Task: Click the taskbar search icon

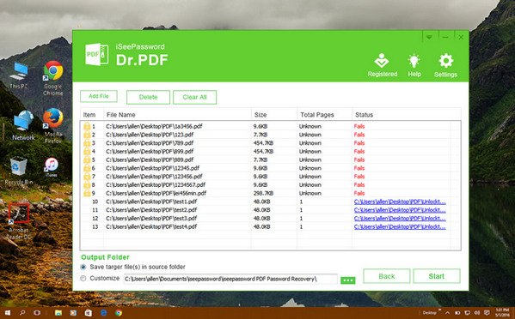Action: click(22, 313)
